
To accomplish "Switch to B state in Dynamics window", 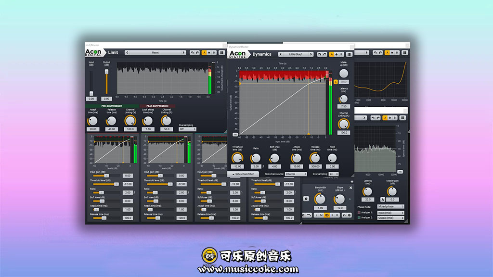I will 341,54.
